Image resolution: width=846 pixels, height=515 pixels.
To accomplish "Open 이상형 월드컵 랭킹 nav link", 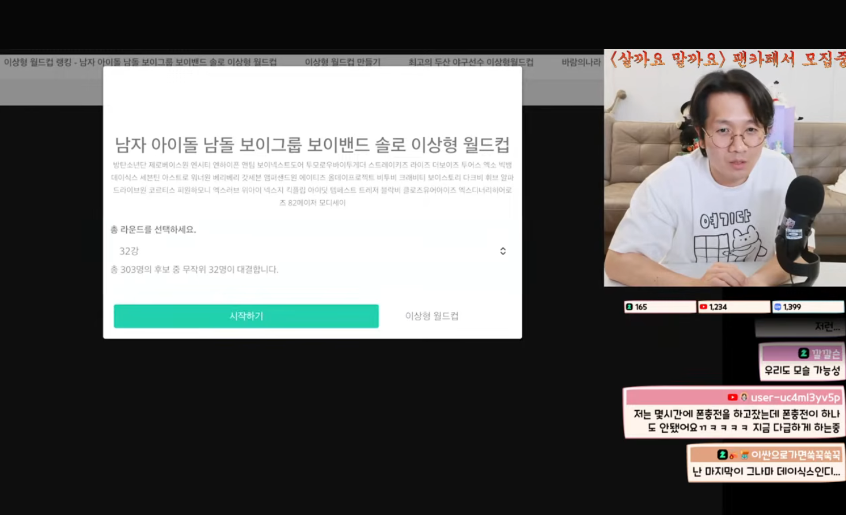I will (x=140, y=62).
